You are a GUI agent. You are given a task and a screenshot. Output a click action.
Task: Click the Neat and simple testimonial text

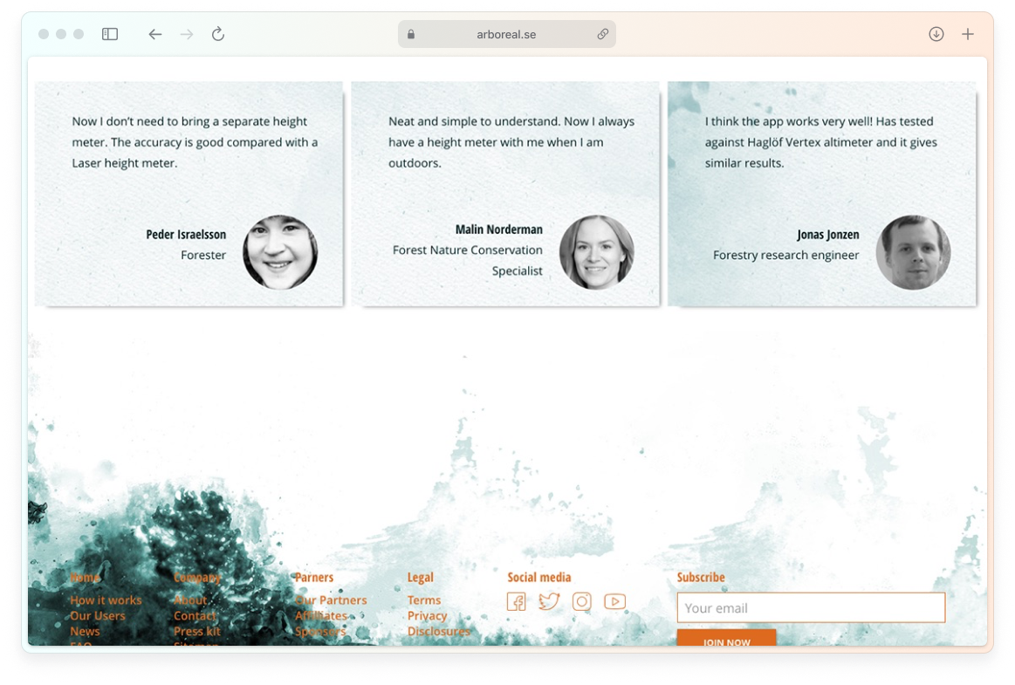tap(511, 141)
